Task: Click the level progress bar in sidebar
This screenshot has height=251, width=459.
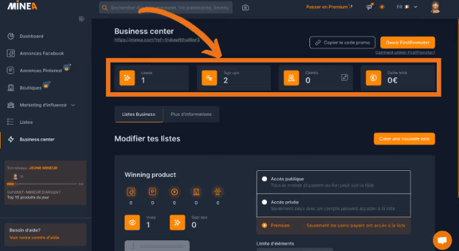Action: pos(42,184)
